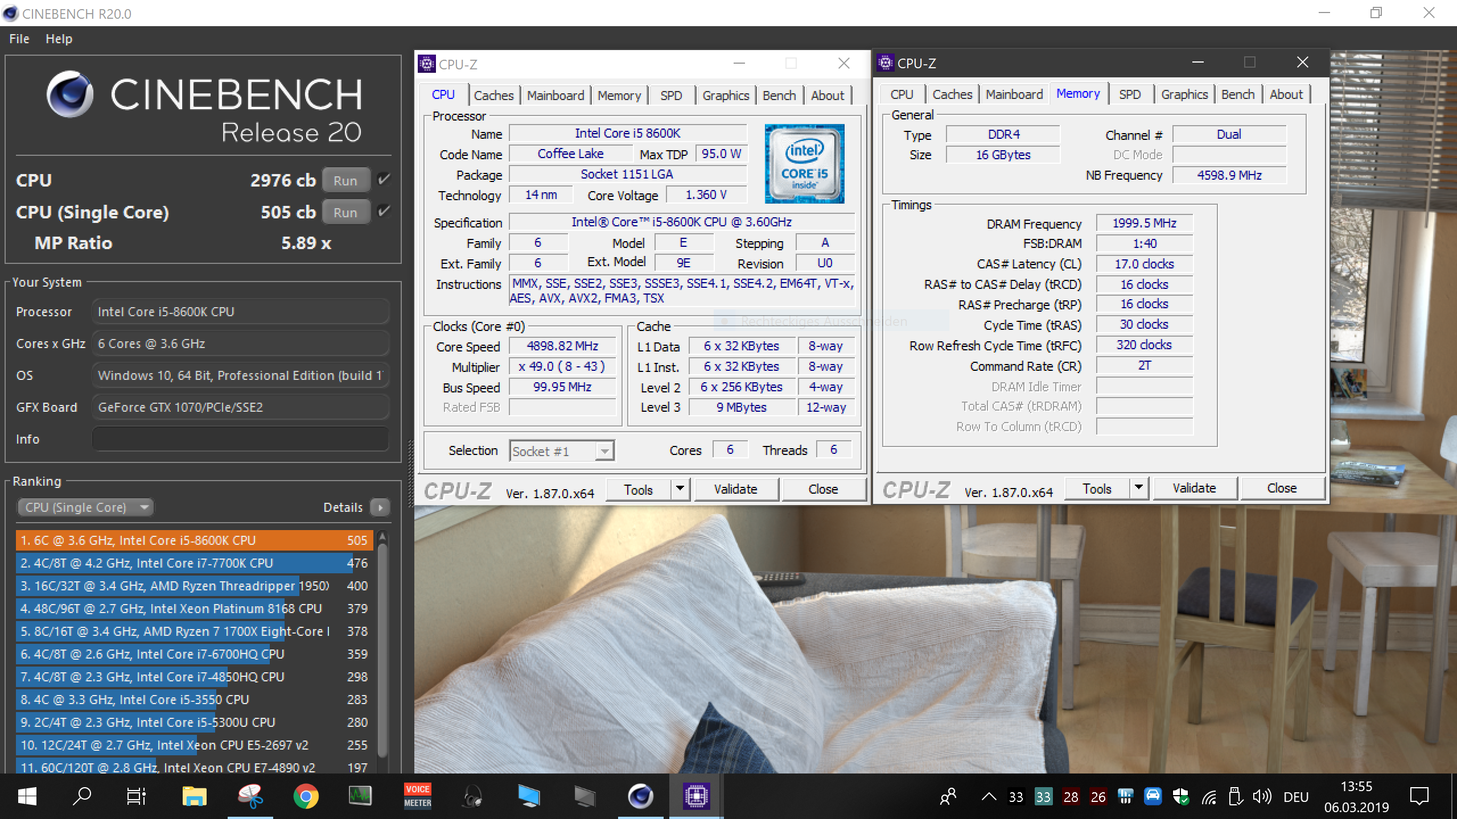
Task: Toggle the CPU (Single Core) checkbox
Action: (x=384, y=212)
